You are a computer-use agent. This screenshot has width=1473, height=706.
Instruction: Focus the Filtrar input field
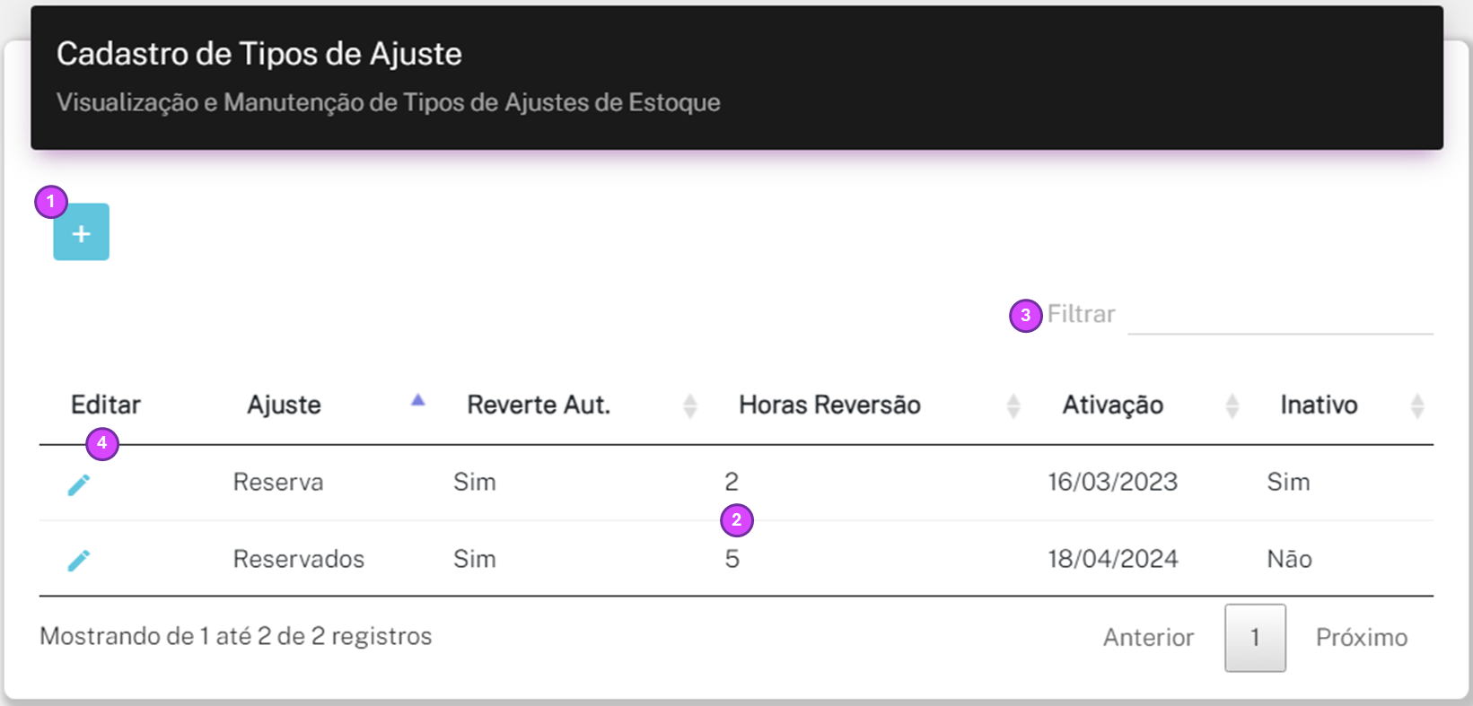pos(1280,315)
